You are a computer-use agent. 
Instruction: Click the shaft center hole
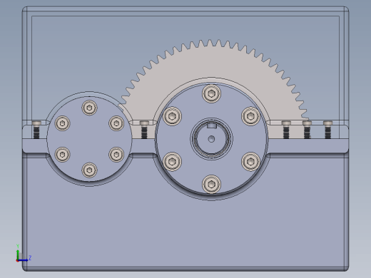[x=211, y=139]
